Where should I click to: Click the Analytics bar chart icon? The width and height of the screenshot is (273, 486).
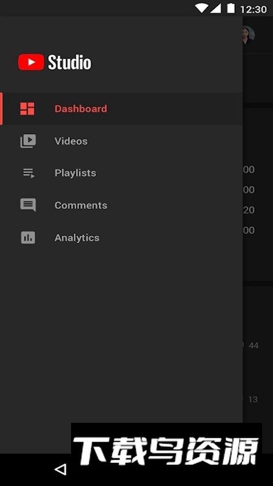[28, 238]
